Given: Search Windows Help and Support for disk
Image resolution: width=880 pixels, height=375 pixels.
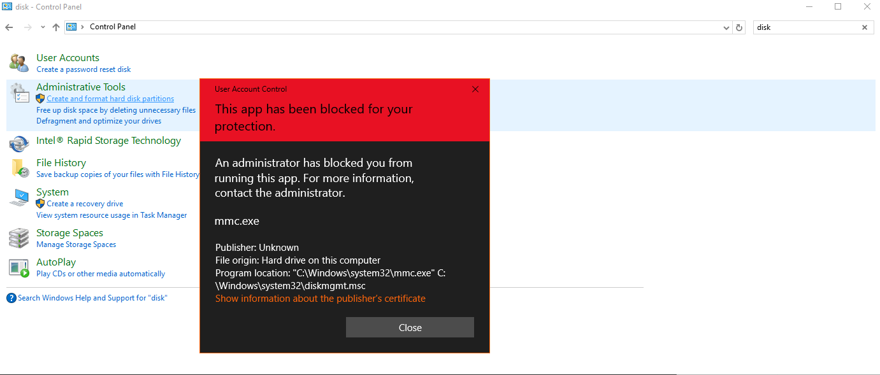Looking at the screenshot, I should tap(92, 298).
